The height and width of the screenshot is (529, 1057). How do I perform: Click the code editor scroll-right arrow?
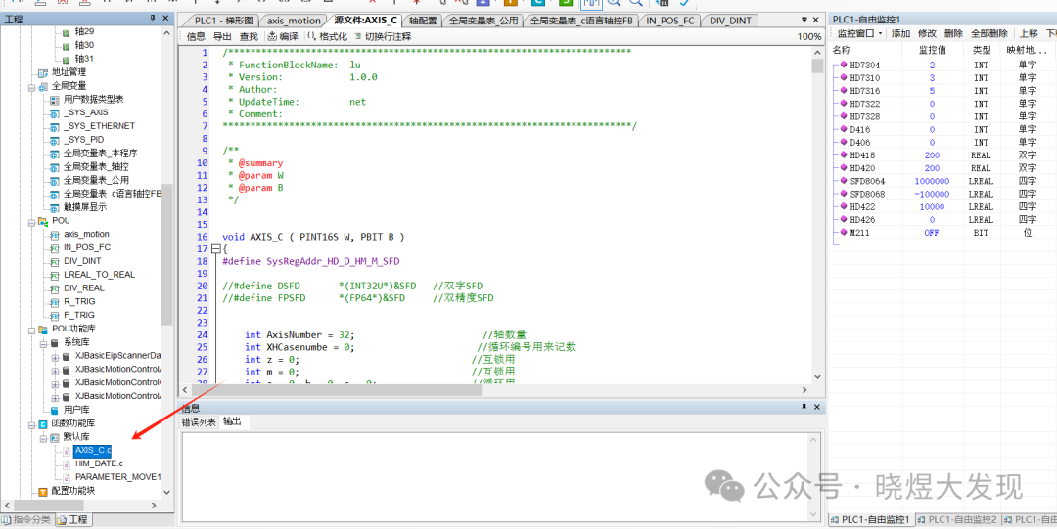click(x=804, y=390)
